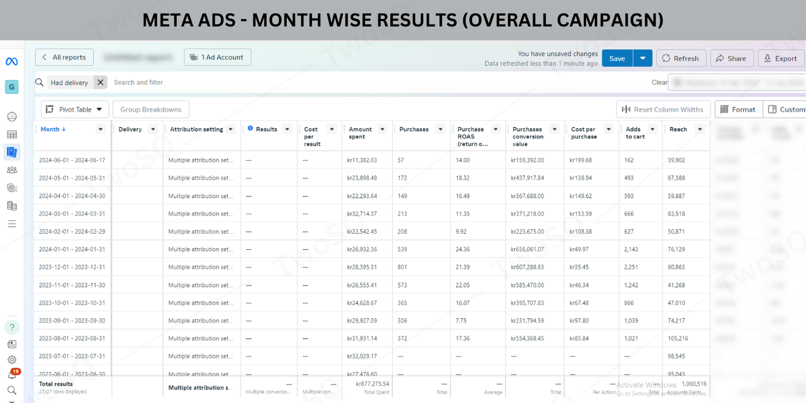Open the account overview gauge icon
806x403 pixels.
pyautogui.click(x=12, y=117)
